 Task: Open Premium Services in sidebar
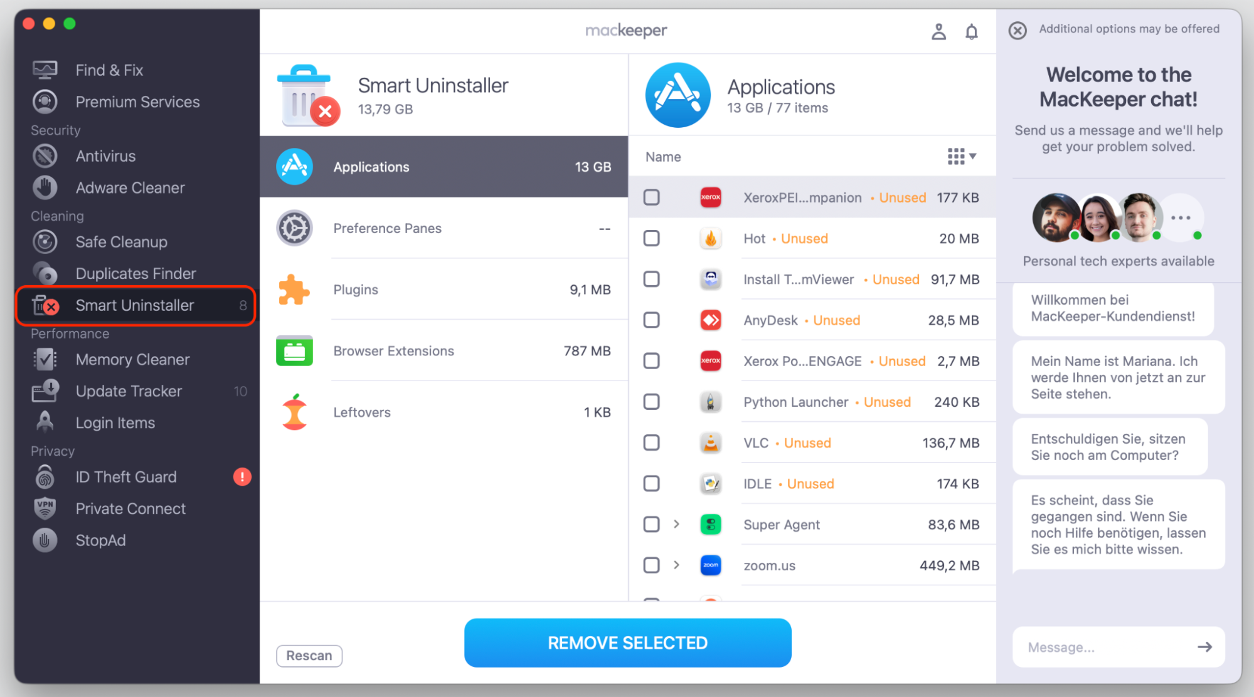[x=137, y=102]
